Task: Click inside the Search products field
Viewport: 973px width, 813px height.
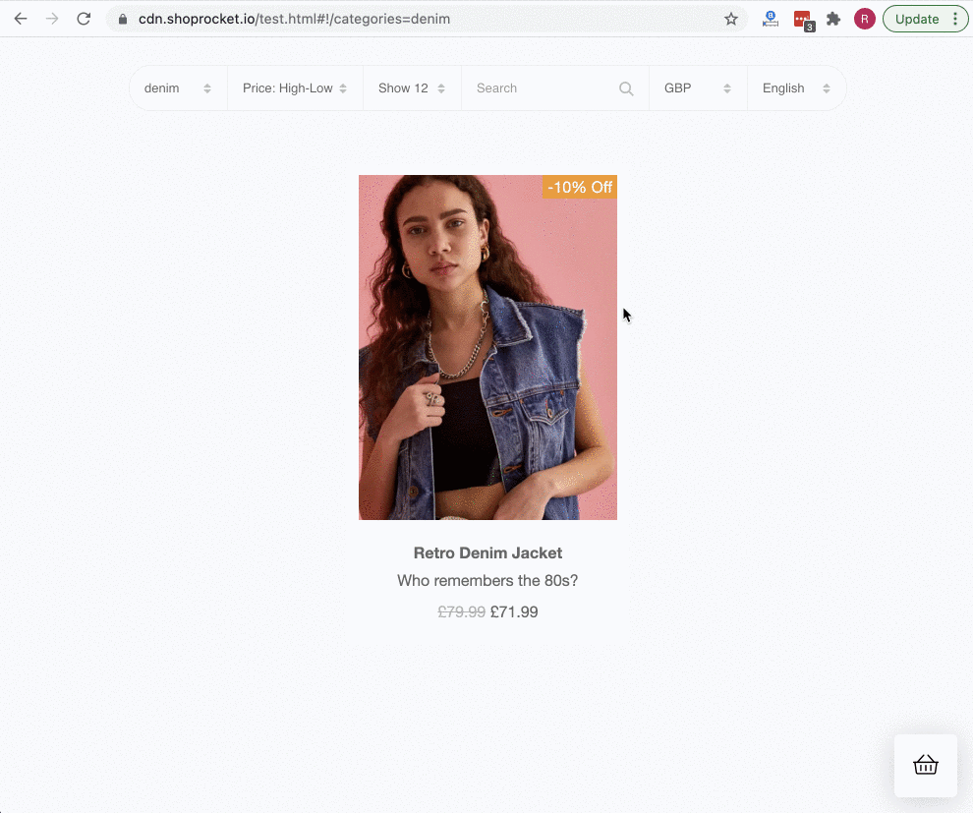Action: pyautogui.click(x=541, y=87)
